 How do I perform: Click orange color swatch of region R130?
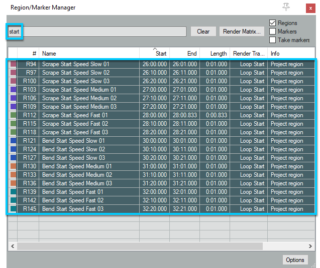coord(13,166)
